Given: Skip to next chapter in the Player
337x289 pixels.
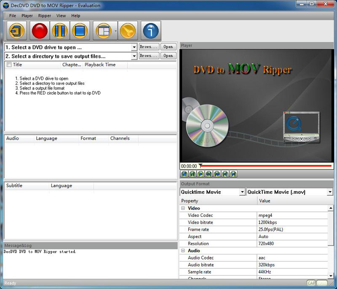Looking at the screenshot, I should click(x=233, y=174).
